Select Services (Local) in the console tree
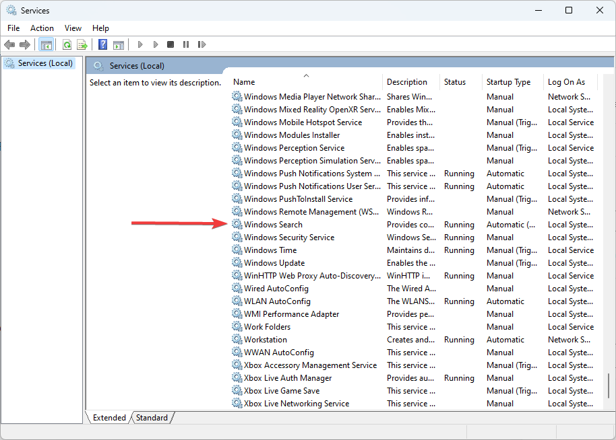 click(x=45, y=63)
